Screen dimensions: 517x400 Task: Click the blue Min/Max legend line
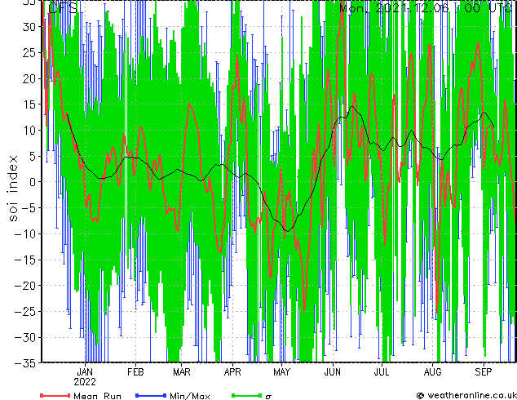151,395
